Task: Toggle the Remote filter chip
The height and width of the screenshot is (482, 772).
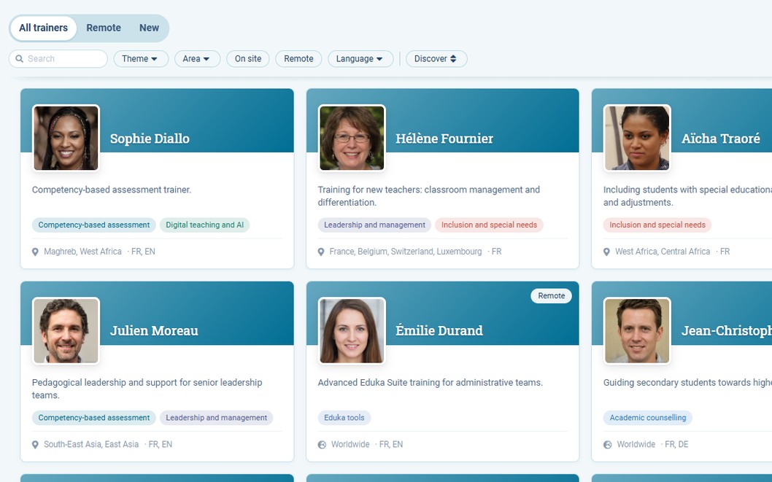Action: (x=298, y=58)
